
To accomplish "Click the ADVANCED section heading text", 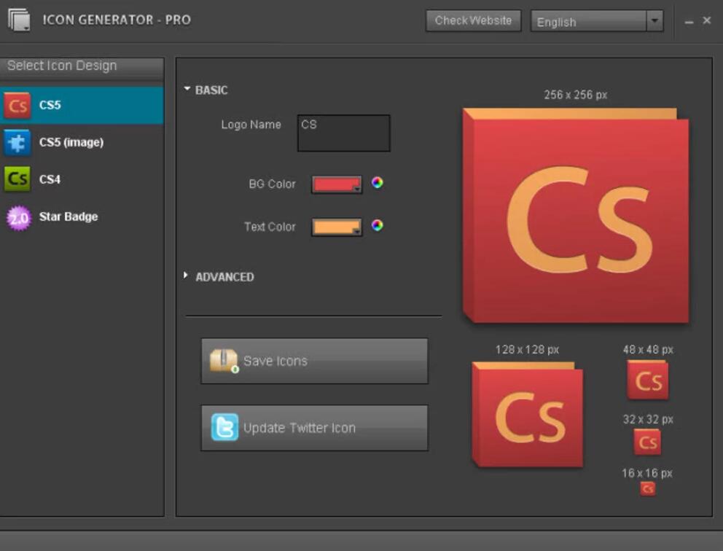I will tap(224, 277).
